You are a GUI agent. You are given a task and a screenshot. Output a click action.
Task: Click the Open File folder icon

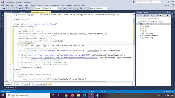[17, 8]
